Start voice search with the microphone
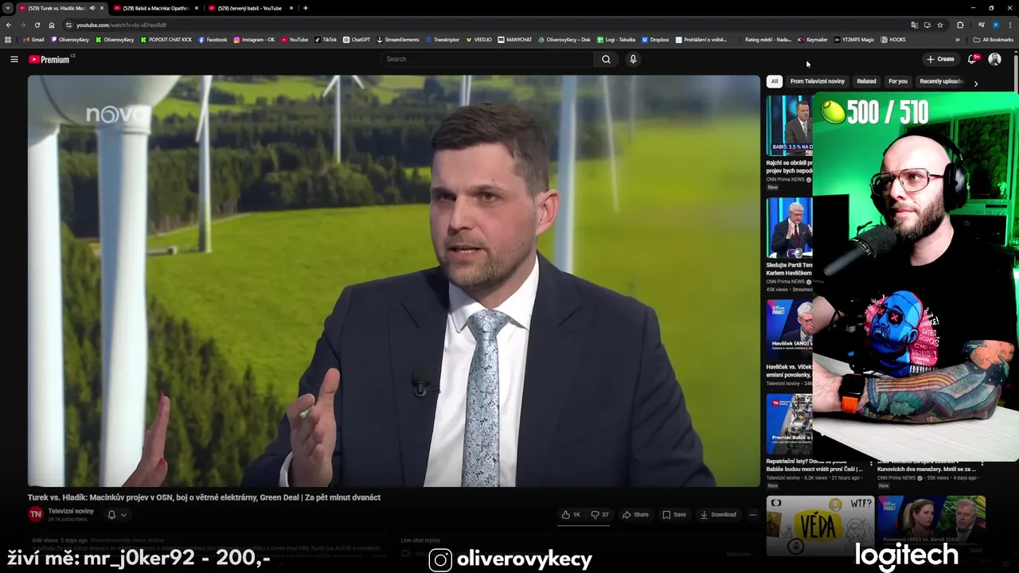 click(x=633, y=59)
